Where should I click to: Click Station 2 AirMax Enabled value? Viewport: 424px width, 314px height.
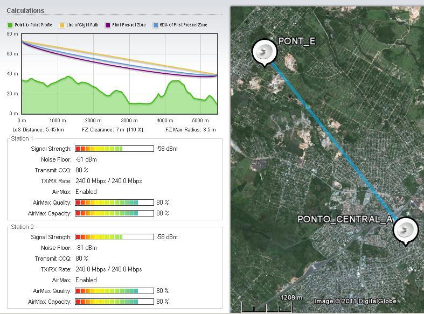pyautogui.click(x=86, y=280)
